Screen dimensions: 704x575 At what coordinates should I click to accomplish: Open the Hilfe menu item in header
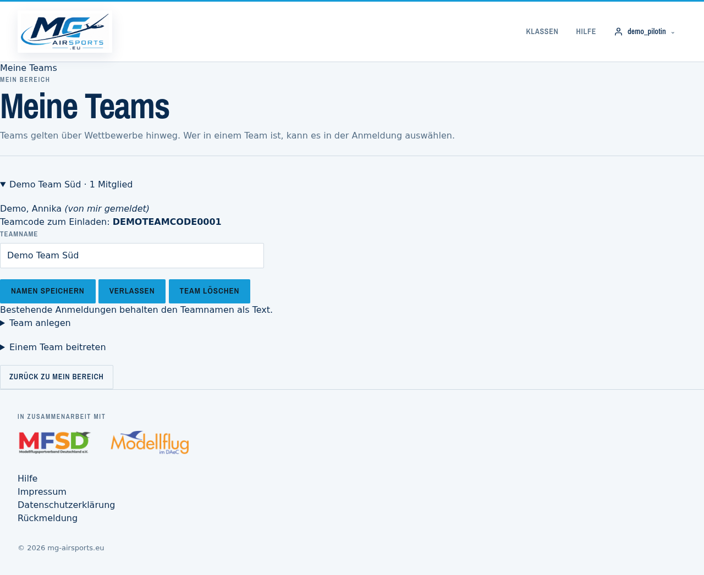click(586, 32)
